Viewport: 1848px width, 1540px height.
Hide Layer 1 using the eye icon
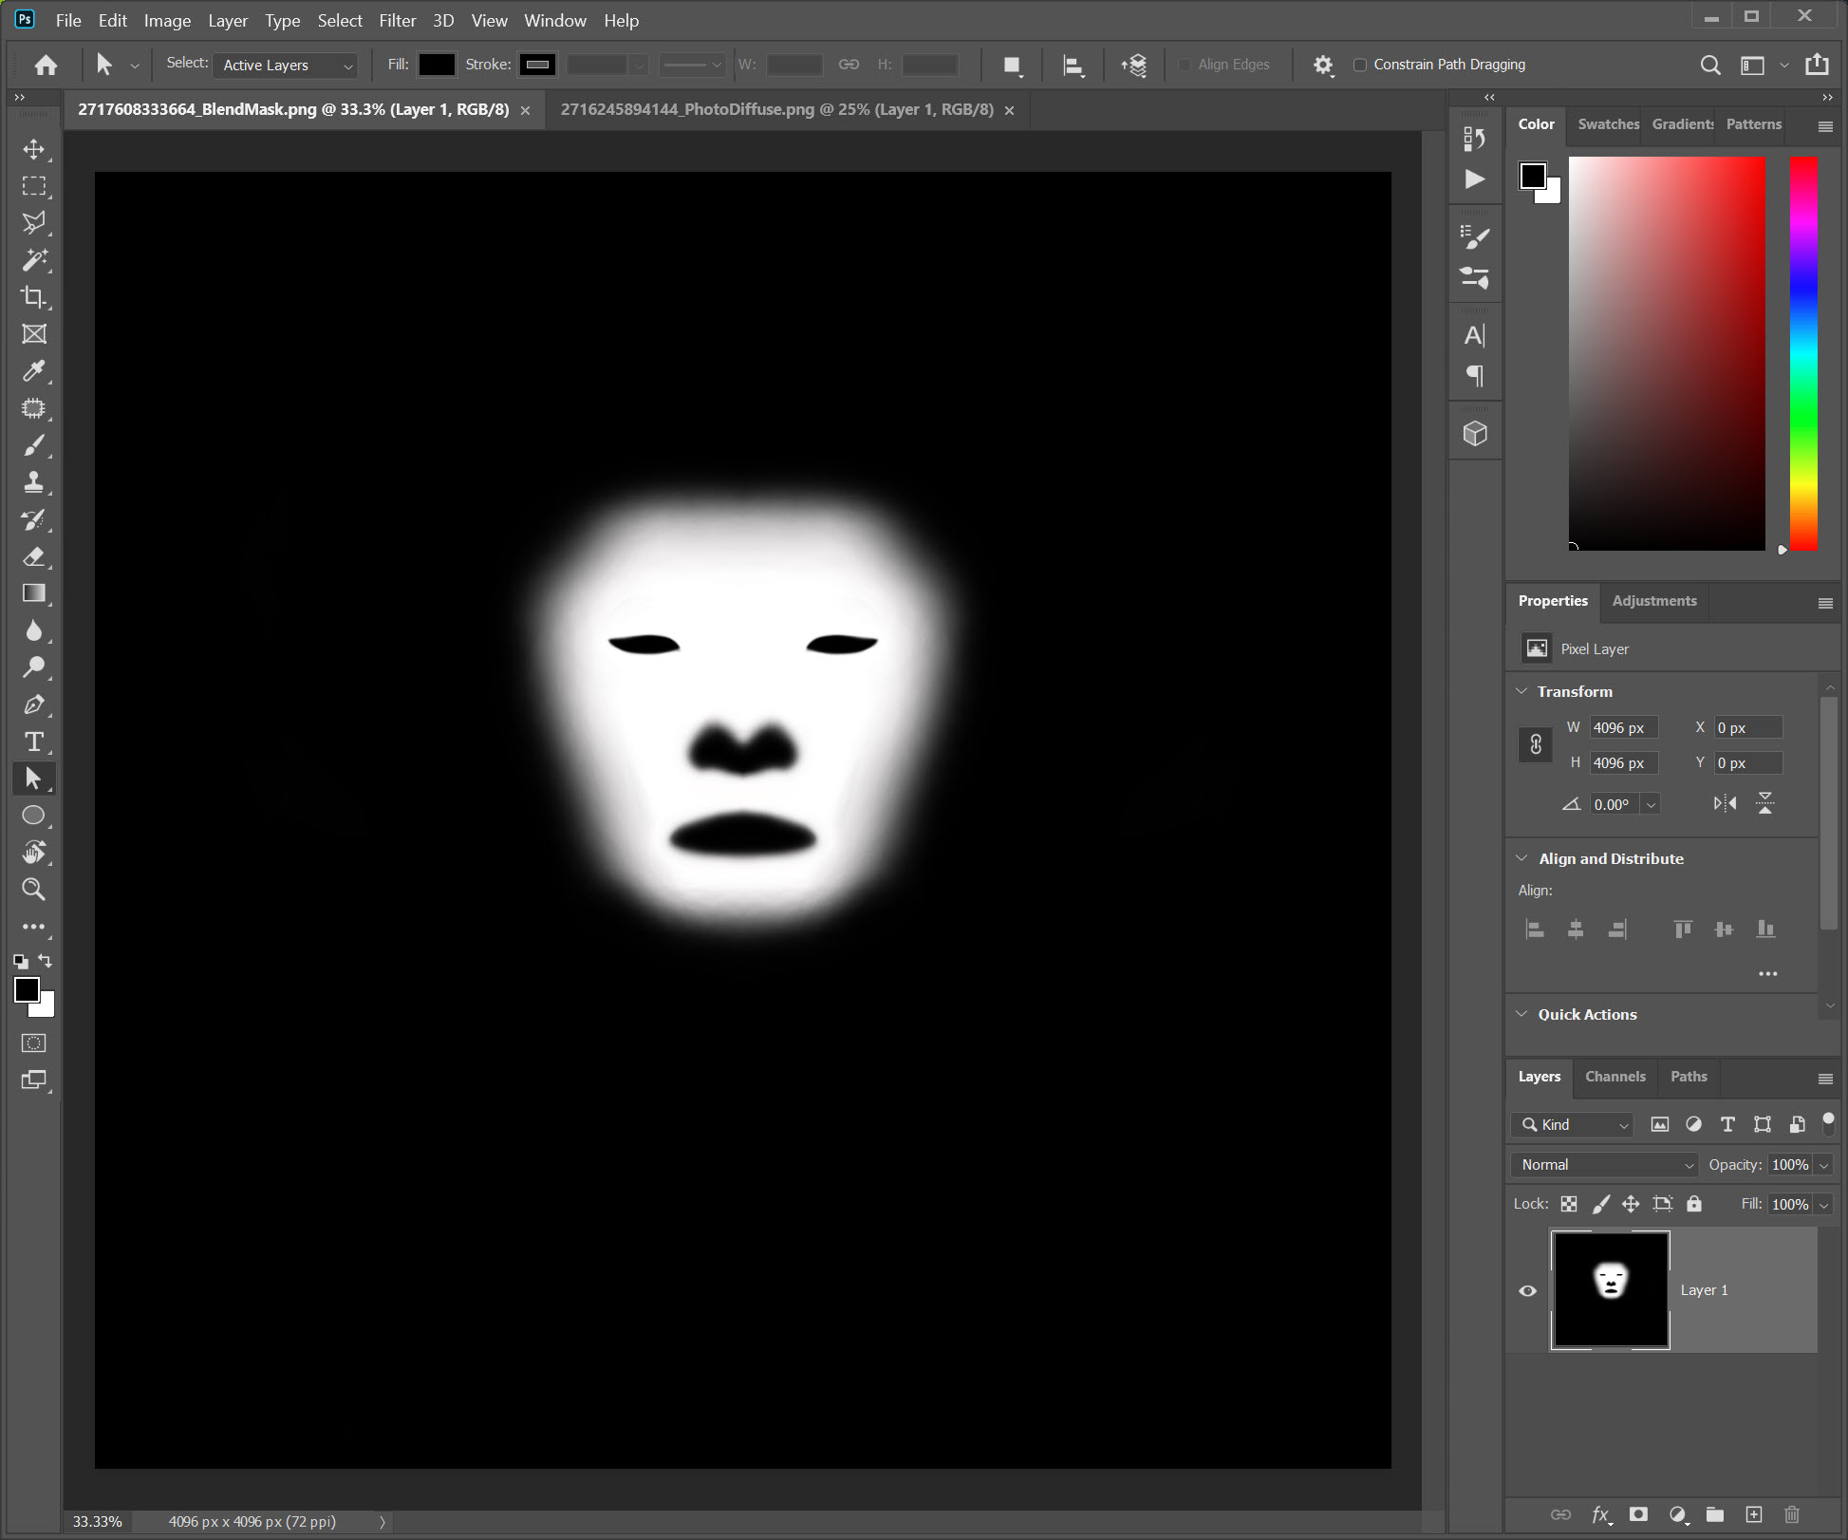click(1528, 1290)
